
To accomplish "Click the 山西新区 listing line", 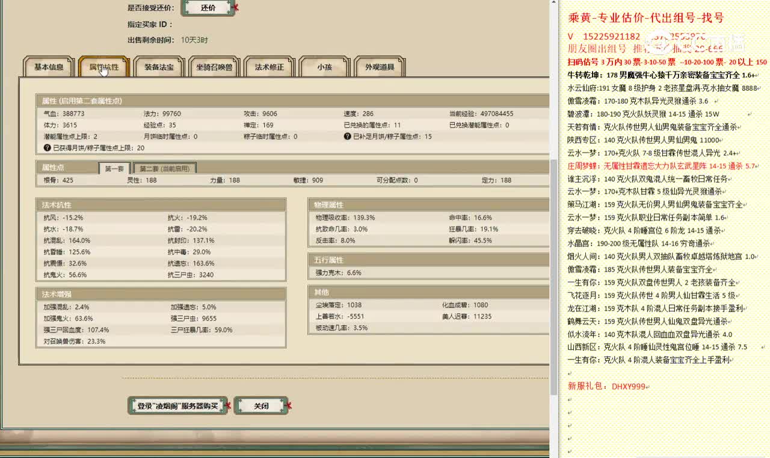I will 658,347.
